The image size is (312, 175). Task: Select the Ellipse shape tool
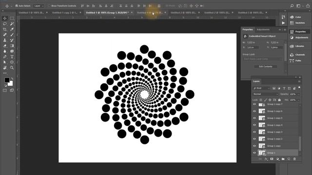point(12,62)
